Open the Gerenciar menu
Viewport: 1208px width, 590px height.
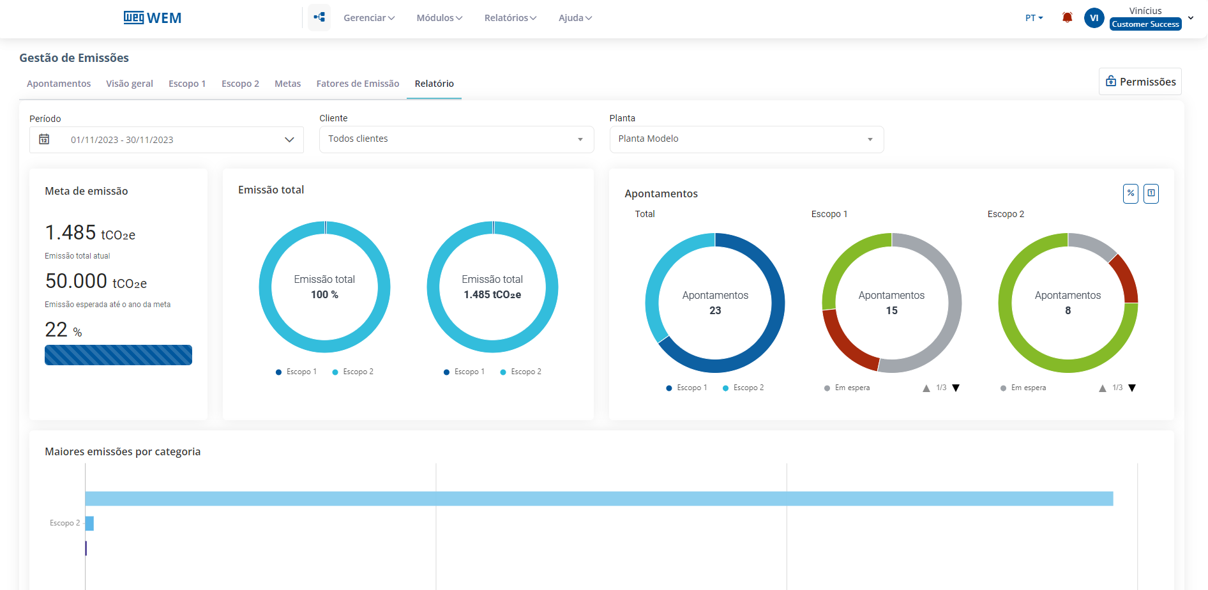369,18
